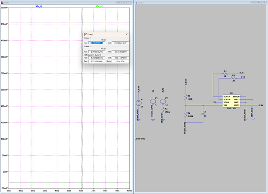Close the cursor readout dialog
The height and width of the screenshot is (194, 268).
click(x=126, y=34)
